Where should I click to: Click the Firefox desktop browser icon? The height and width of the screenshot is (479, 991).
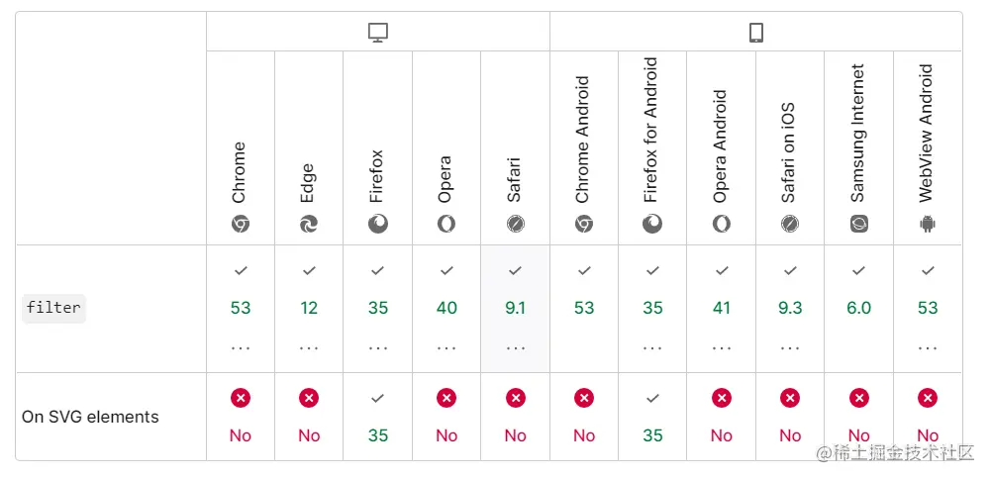[x=378, y=225]
